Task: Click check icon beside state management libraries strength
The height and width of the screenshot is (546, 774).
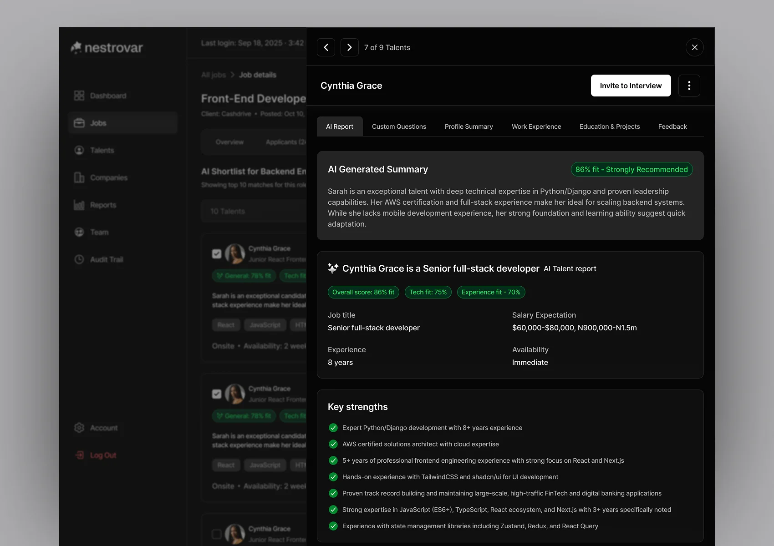Action: (x=333, y=526)
